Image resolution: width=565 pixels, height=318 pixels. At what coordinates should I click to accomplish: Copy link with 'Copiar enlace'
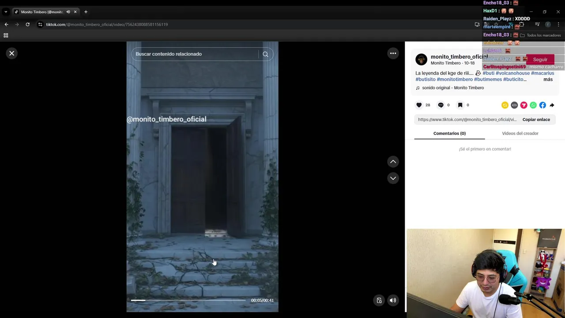[x=536, y=120]
